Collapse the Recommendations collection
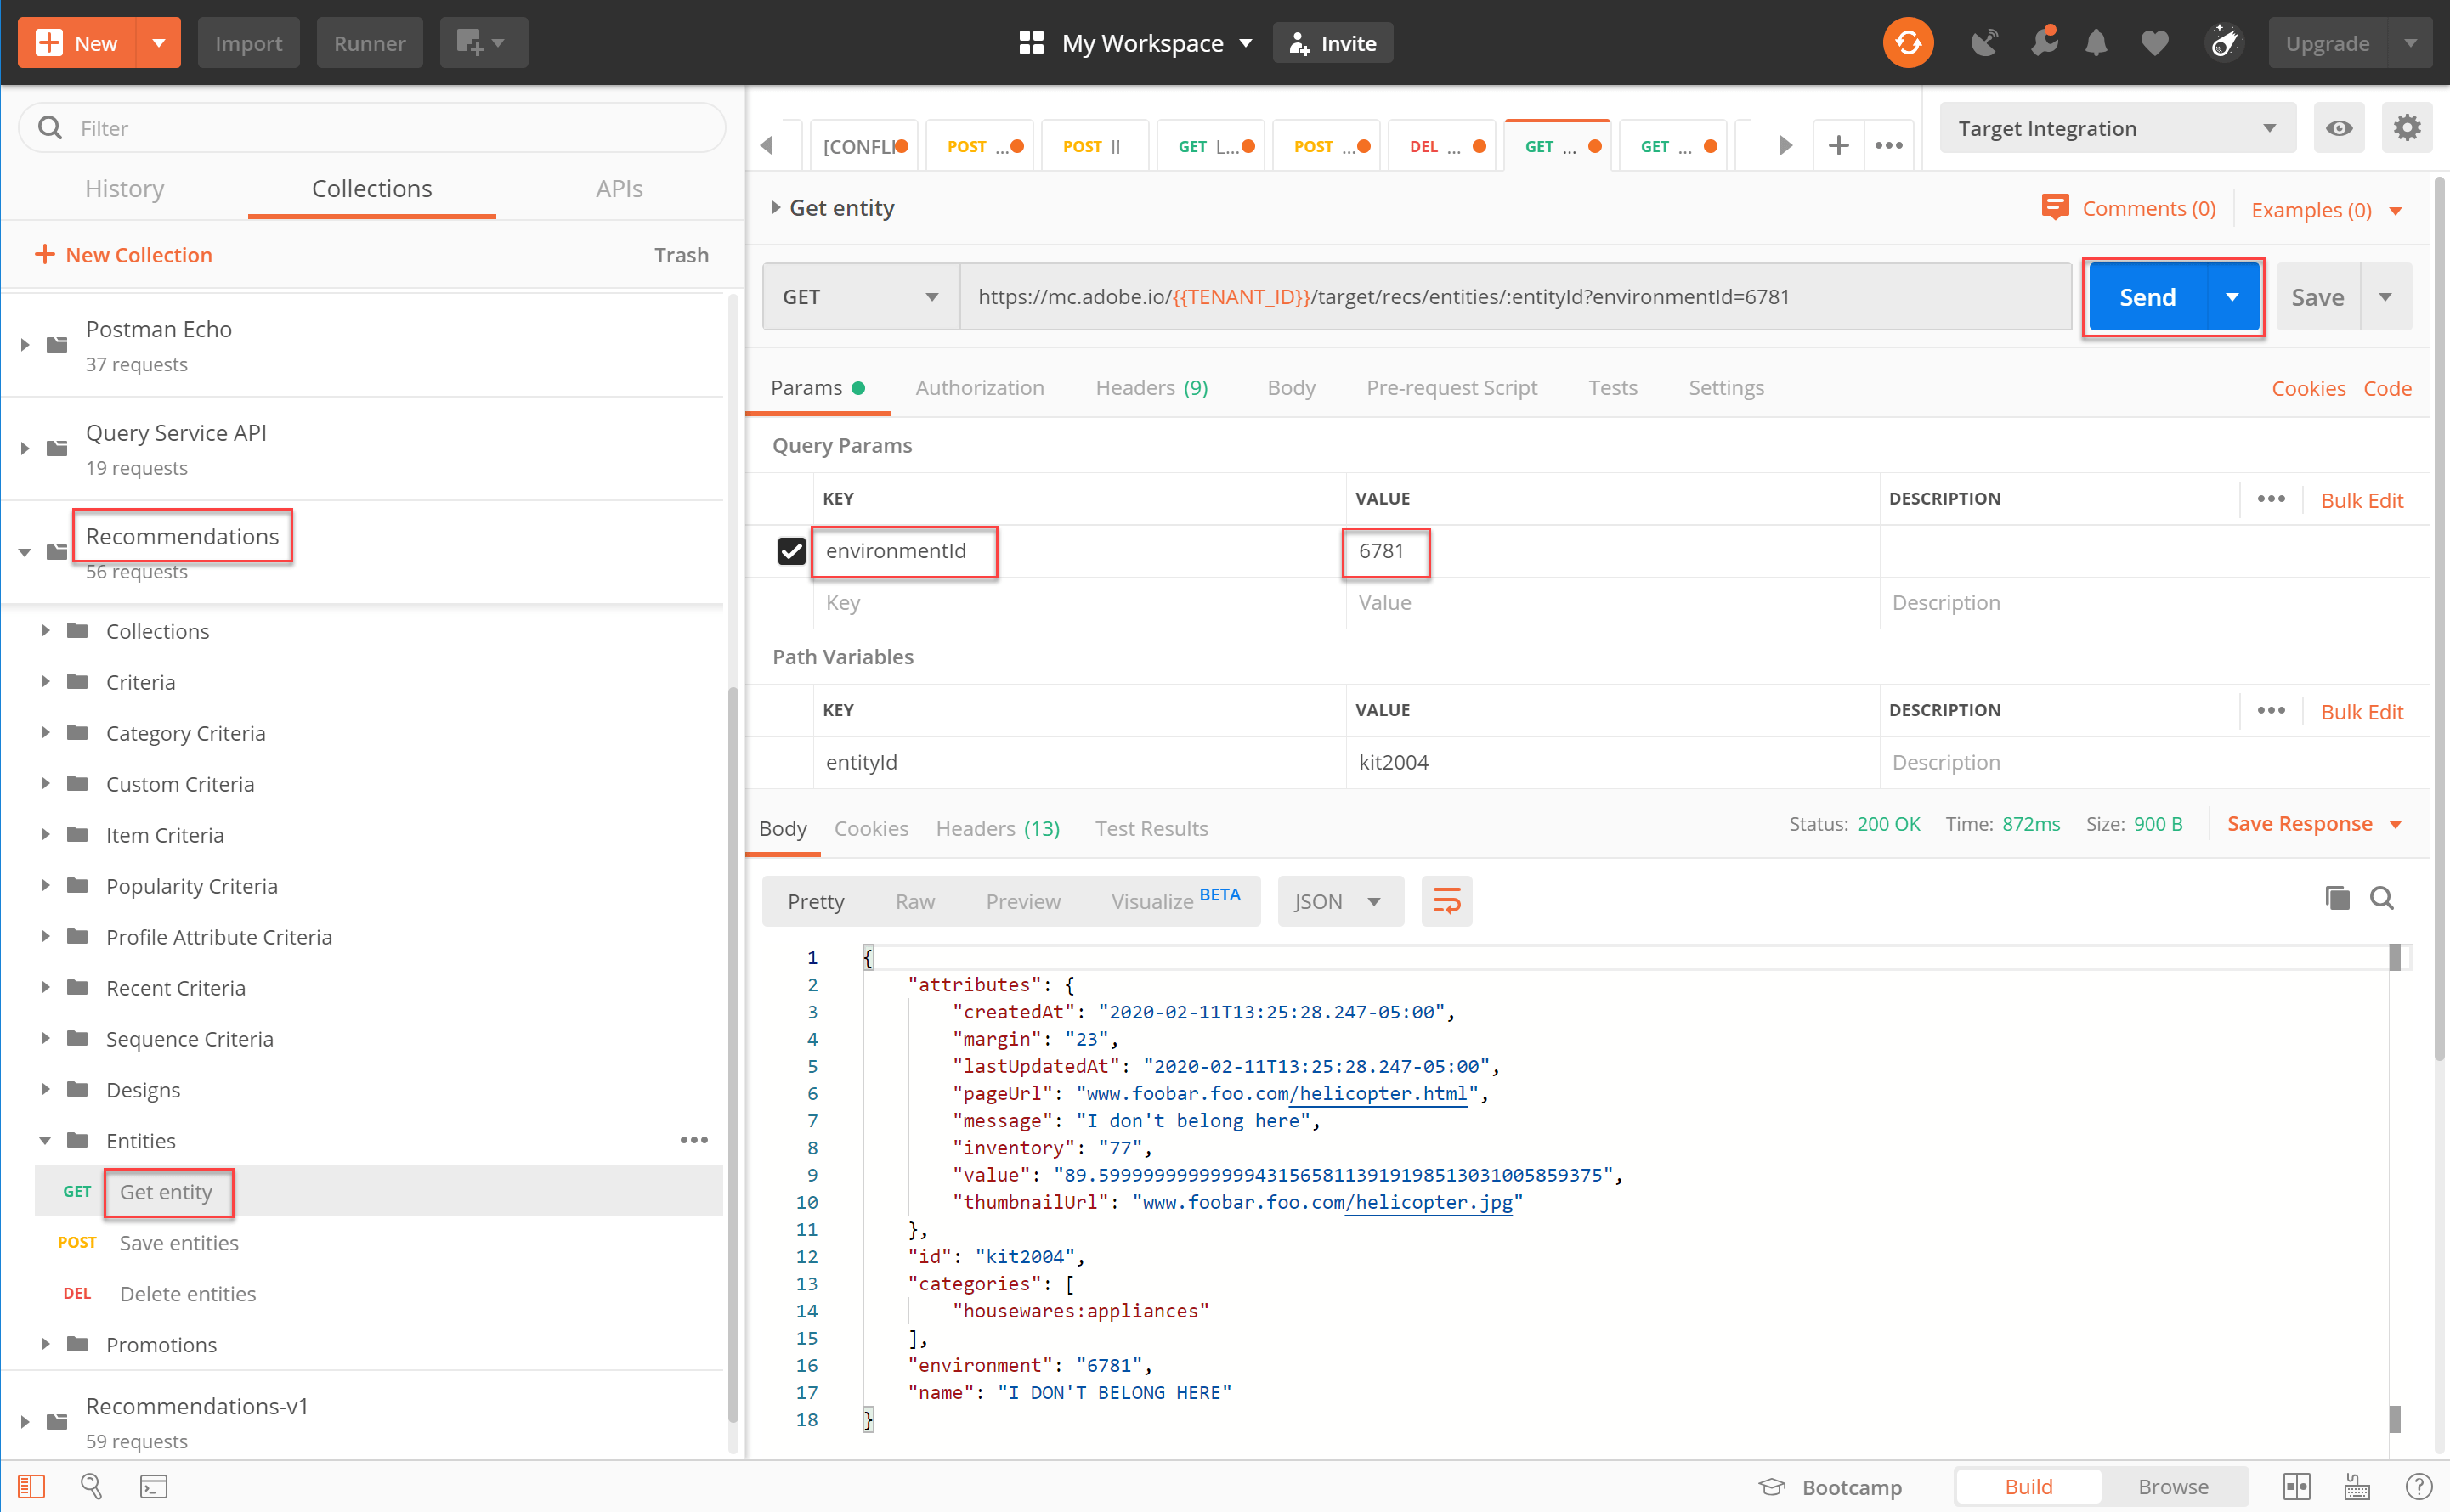The height and width of the screenshot is (1512, 2450). click(24, 551)
